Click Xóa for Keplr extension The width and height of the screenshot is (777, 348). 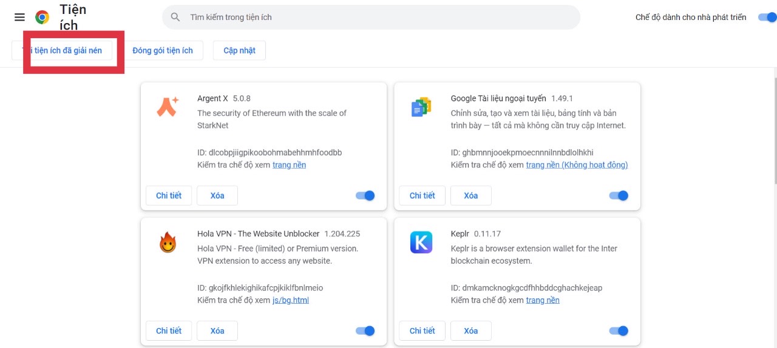click(471, 330)
